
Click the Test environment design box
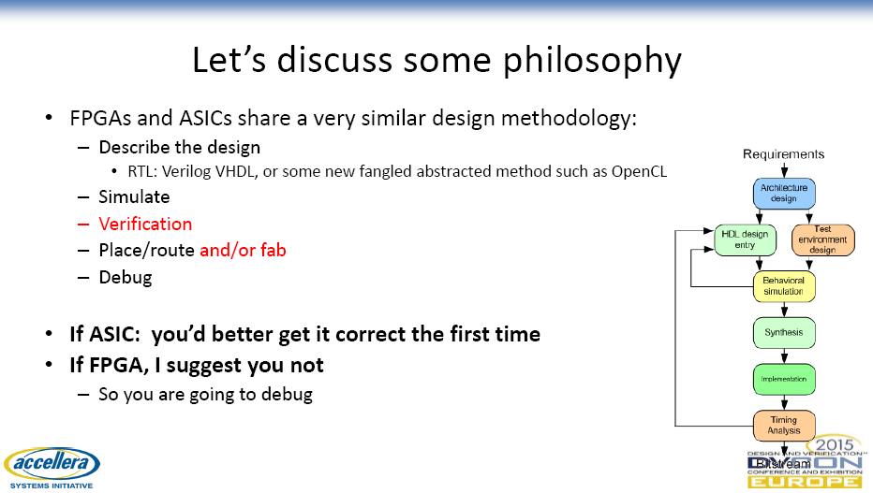pyautogui.click(x=823, y=240)
